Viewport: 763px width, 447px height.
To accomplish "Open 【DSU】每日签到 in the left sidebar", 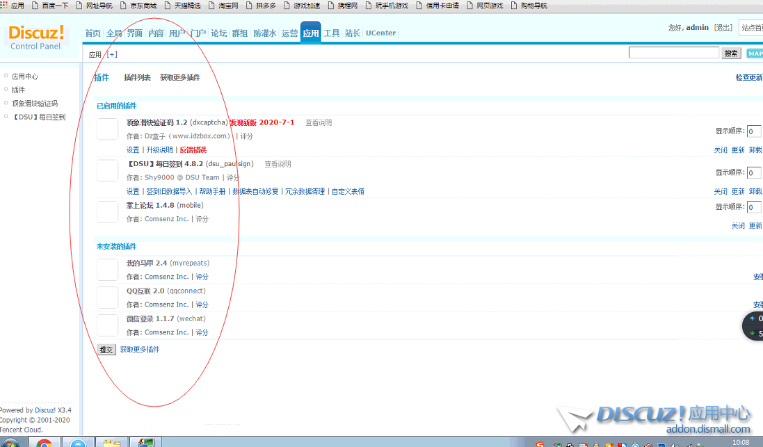I will (x=38, y=117).
